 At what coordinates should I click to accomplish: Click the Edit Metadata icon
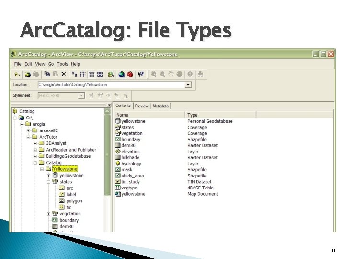pyautogui.click(x=91, y=95)
